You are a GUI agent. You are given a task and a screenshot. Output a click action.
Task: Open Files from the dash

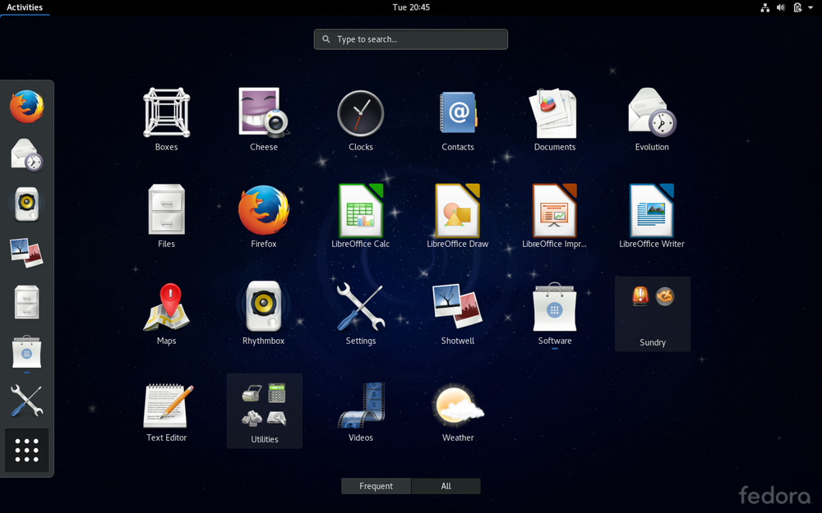27,302
